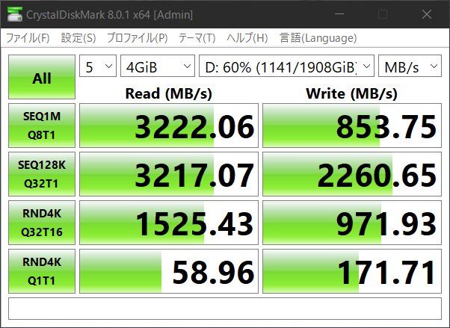Run the SEQ1M Q8T1 test
Image resolution: width=450 pixels, height=328 pixels.
click(42, 126)
